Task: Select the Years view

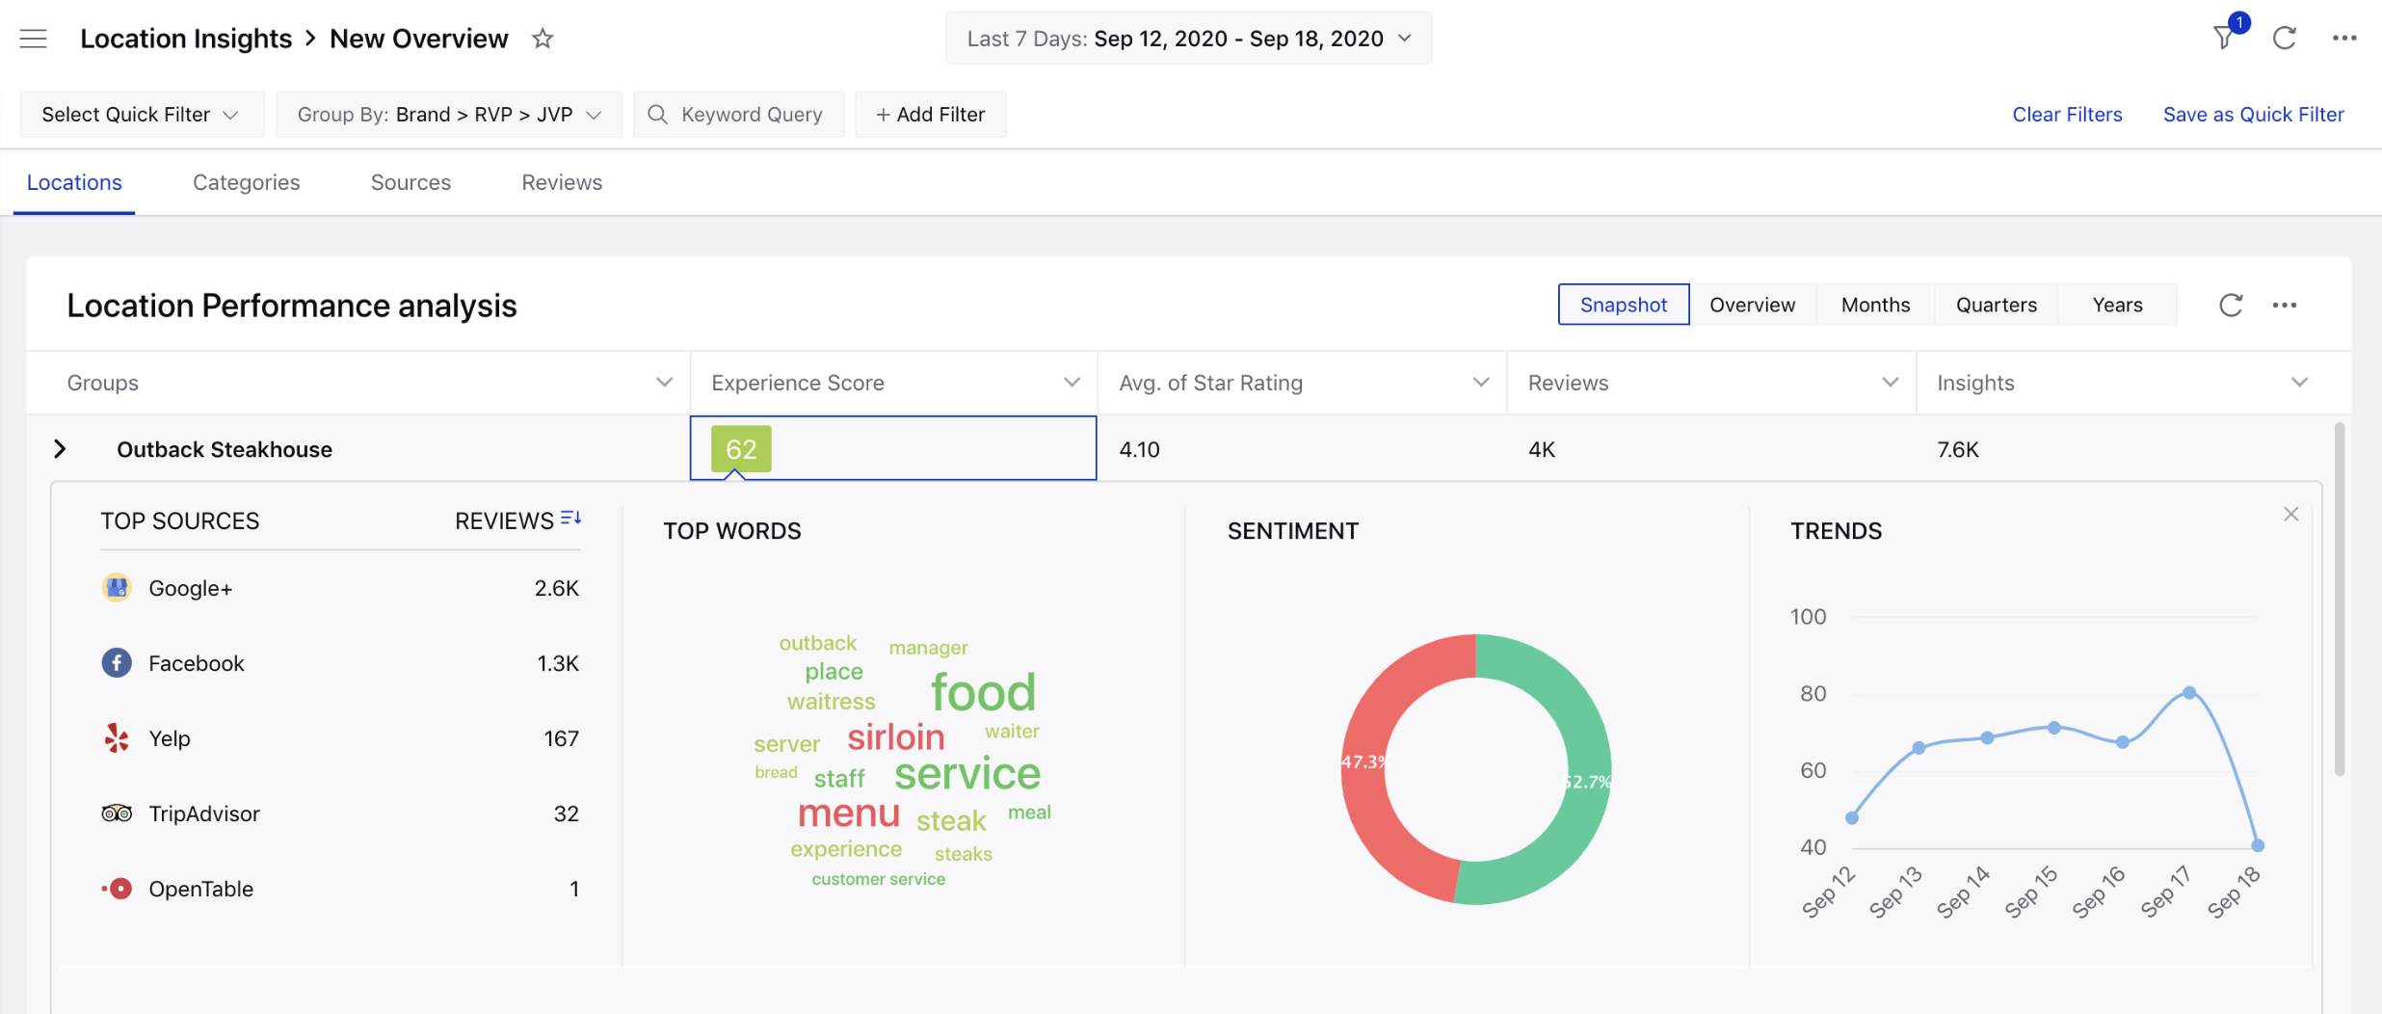Action: (x=2117, y=305)
